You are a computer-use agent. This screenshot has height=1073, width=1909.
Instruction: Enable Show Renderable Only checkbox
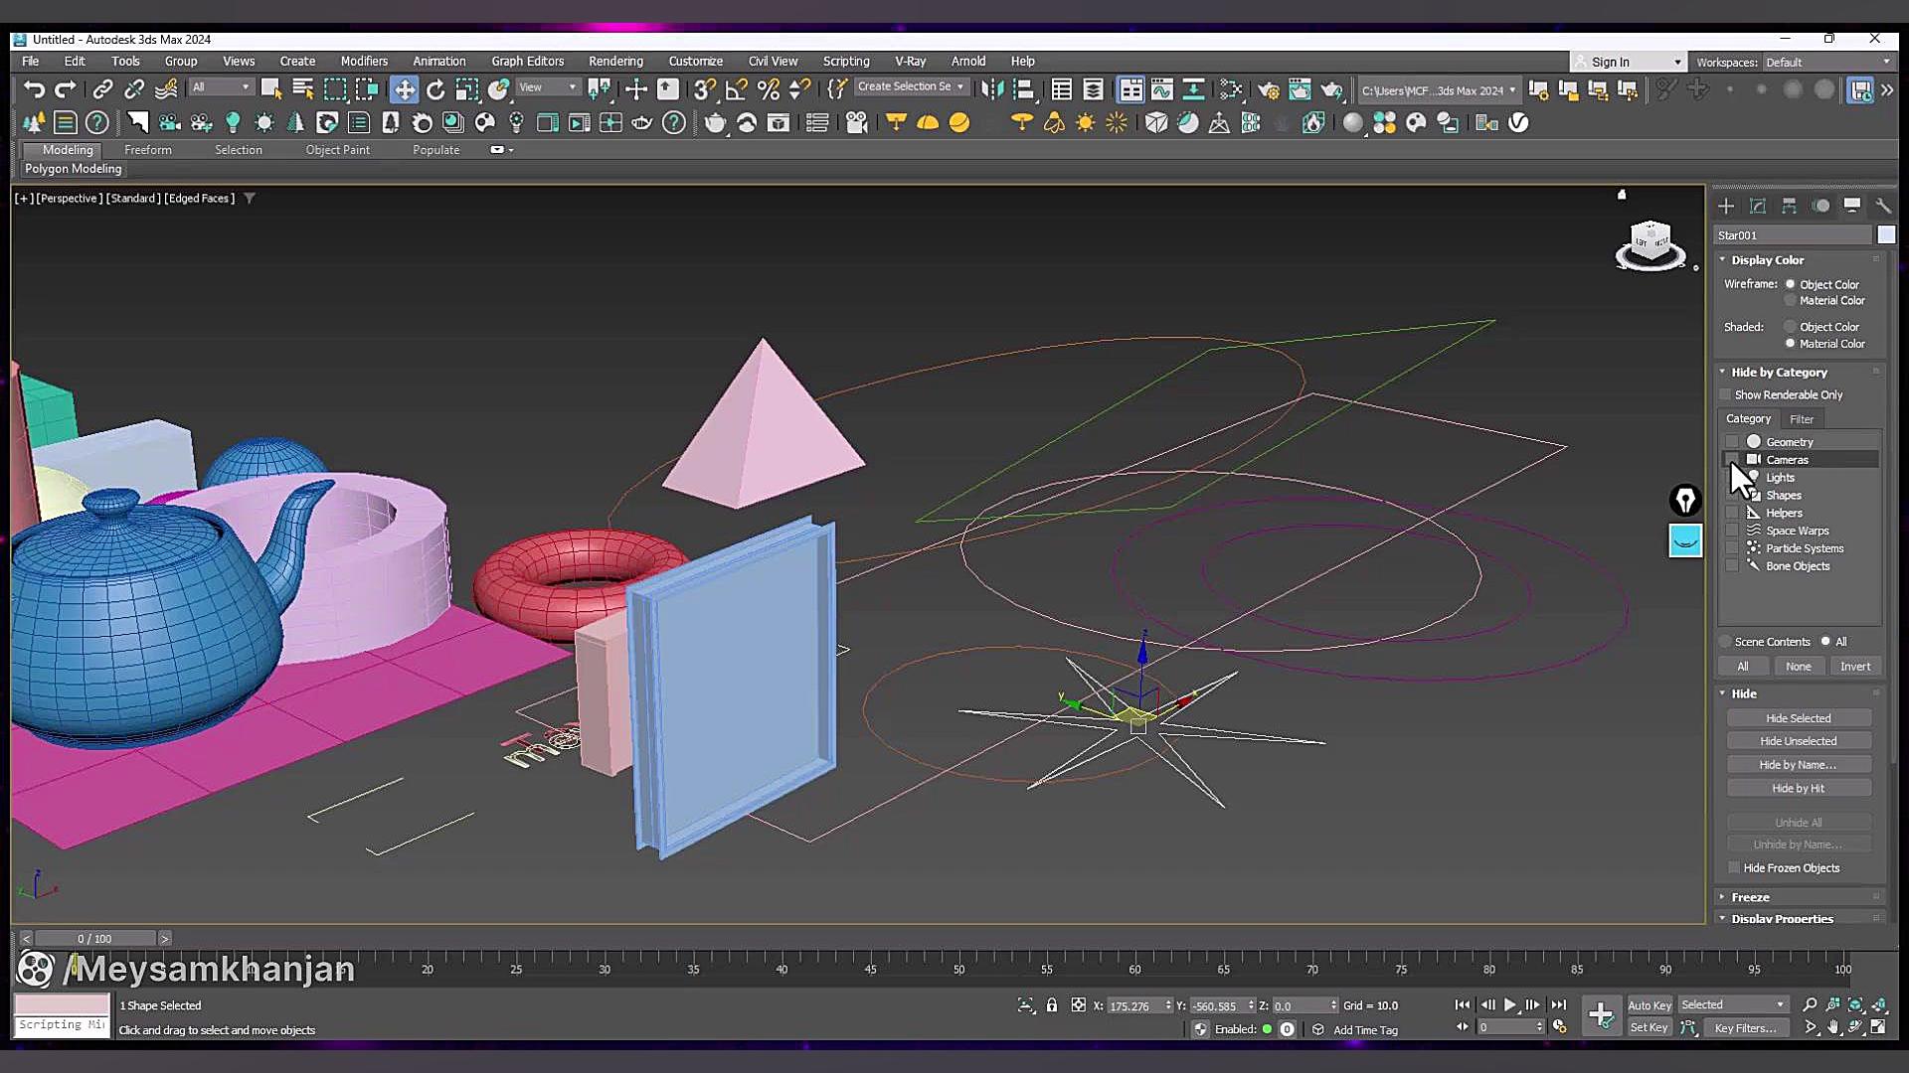(1726, 395)
